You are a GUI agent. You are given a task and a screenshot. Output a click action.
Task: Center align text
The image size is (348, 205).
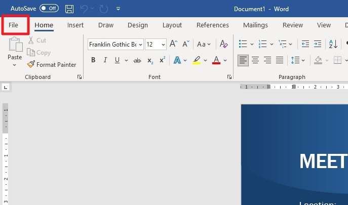[x=255, y=60]
